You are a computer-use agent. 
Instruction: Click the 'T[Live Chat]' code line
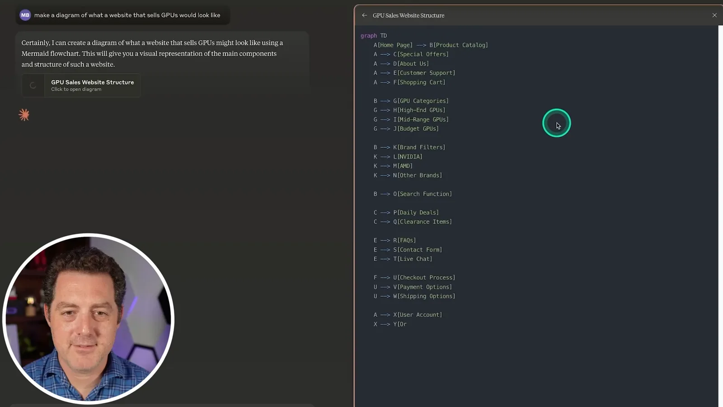coord(403,259)
